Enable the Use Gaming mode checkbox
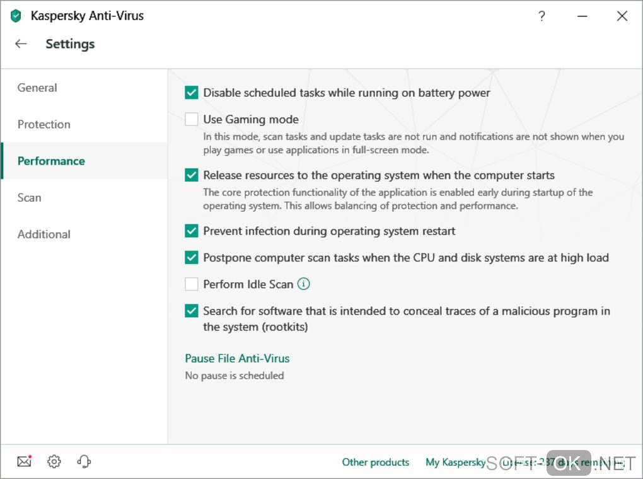 [x=192, y=120]
